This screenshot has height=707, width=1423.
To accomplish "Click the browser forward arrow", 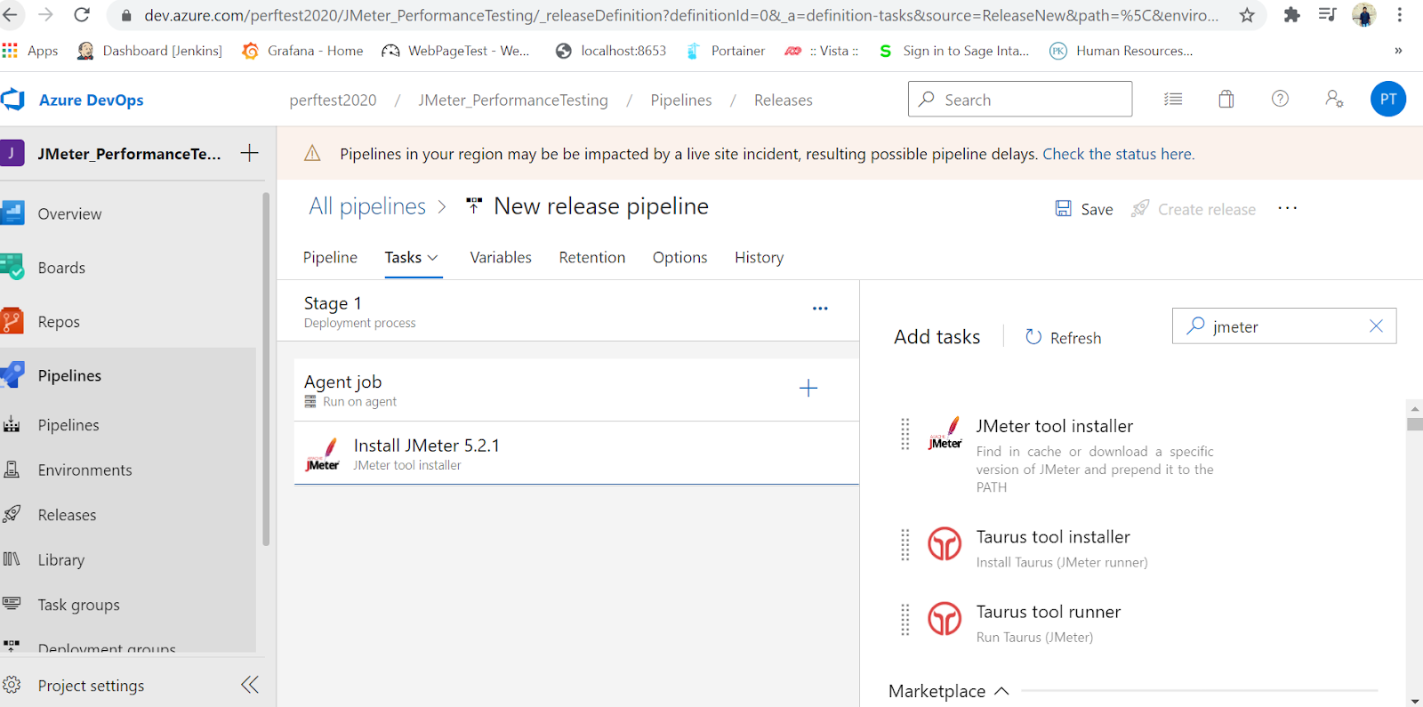I will (x=45, y=15).
